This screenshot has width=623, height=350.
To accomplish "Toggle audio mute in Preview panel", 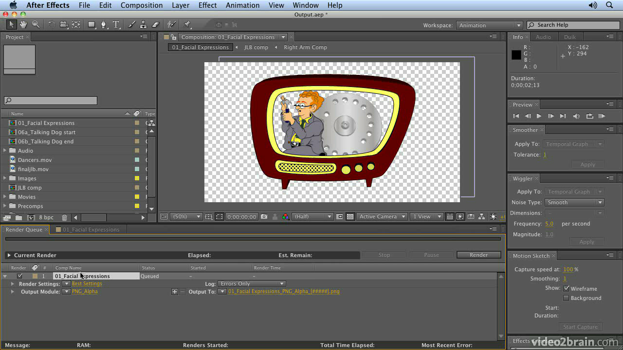I will click(x=576, y=116).
